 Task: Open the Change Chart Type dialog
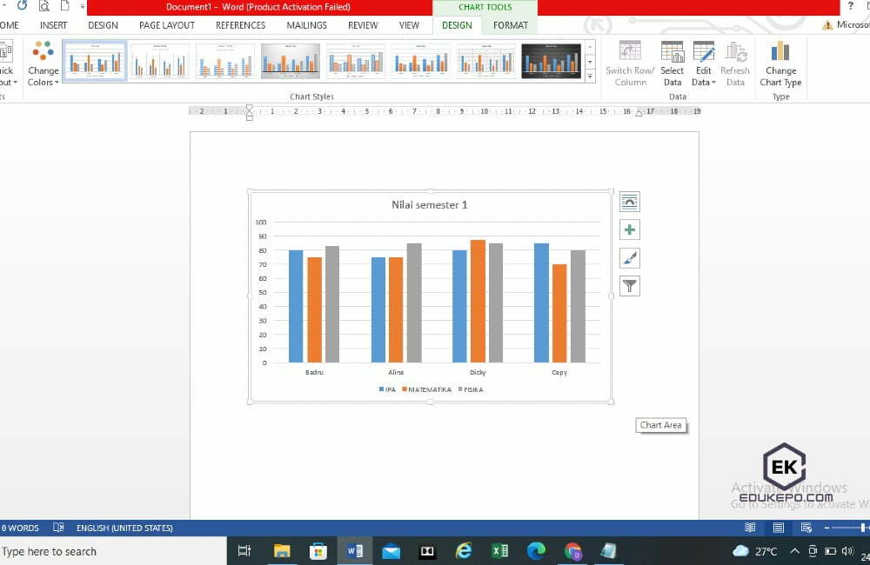[780, 63]
